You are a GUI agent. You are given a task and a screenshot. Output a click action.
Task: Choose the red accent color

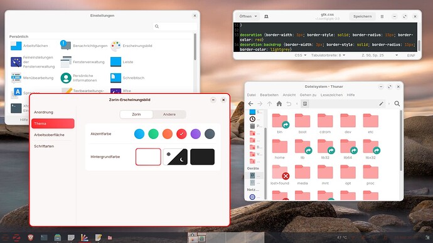181,134
